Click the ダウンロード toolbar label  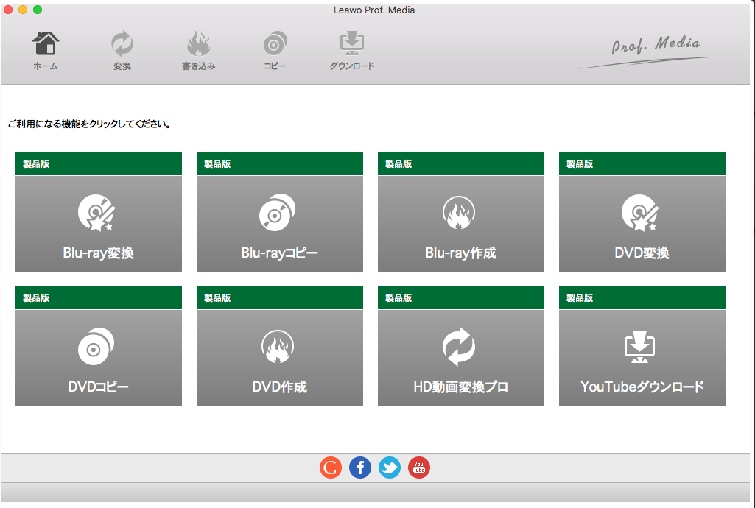click(352, 66)
